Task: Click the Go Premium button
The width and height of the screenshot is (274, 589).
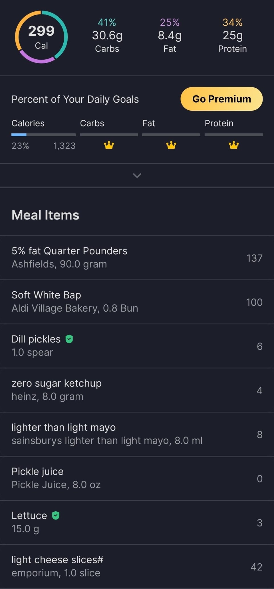Action: [221, 99]
